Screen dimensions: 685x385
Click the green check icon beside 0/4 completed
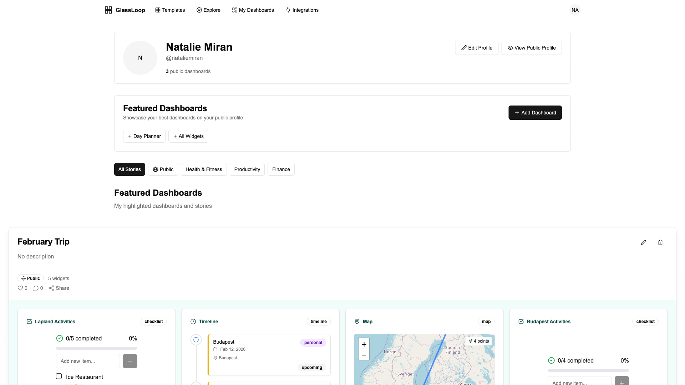(x=552, y=360)
